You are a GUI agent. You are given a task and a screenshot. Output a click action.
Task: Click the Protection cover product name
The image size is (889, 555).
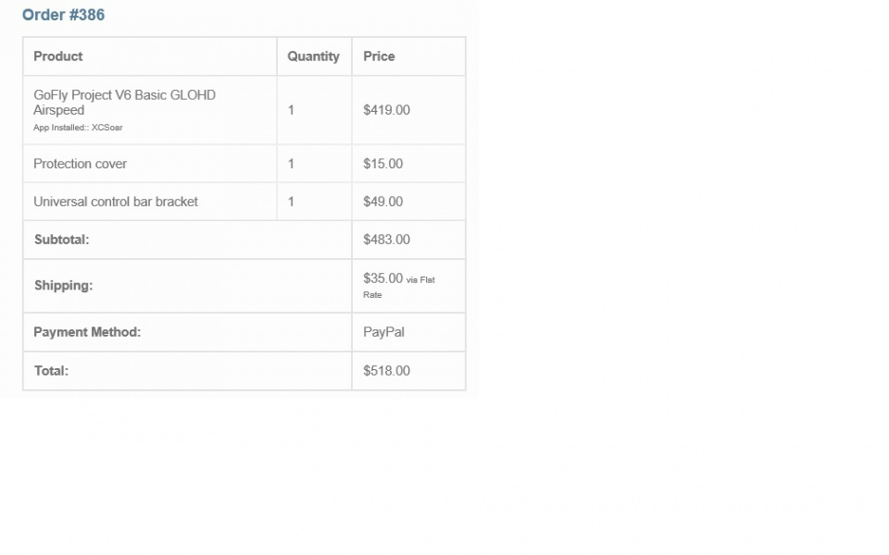pyautogui.click(x=80, y=164)
